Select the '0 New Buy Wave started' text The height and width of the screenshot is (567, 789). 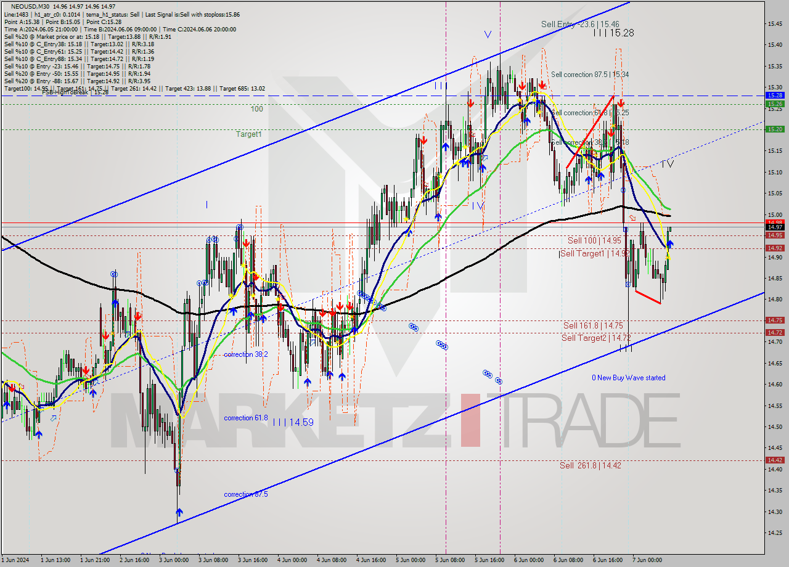click(629, 378)
